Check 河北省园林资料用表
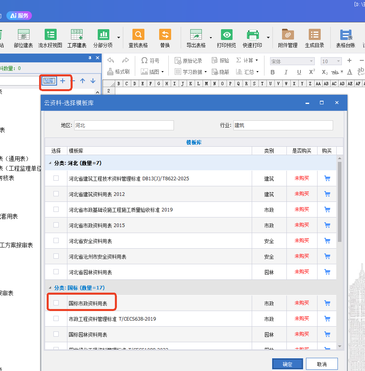Image resolution: width=365 pixels, height=371 pixels. pos(56,272)
